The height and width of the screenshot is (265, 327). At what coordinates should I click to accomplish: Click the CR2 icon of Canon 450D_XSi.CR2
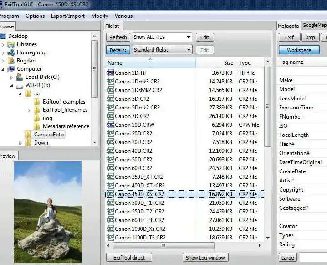(110, 194)
